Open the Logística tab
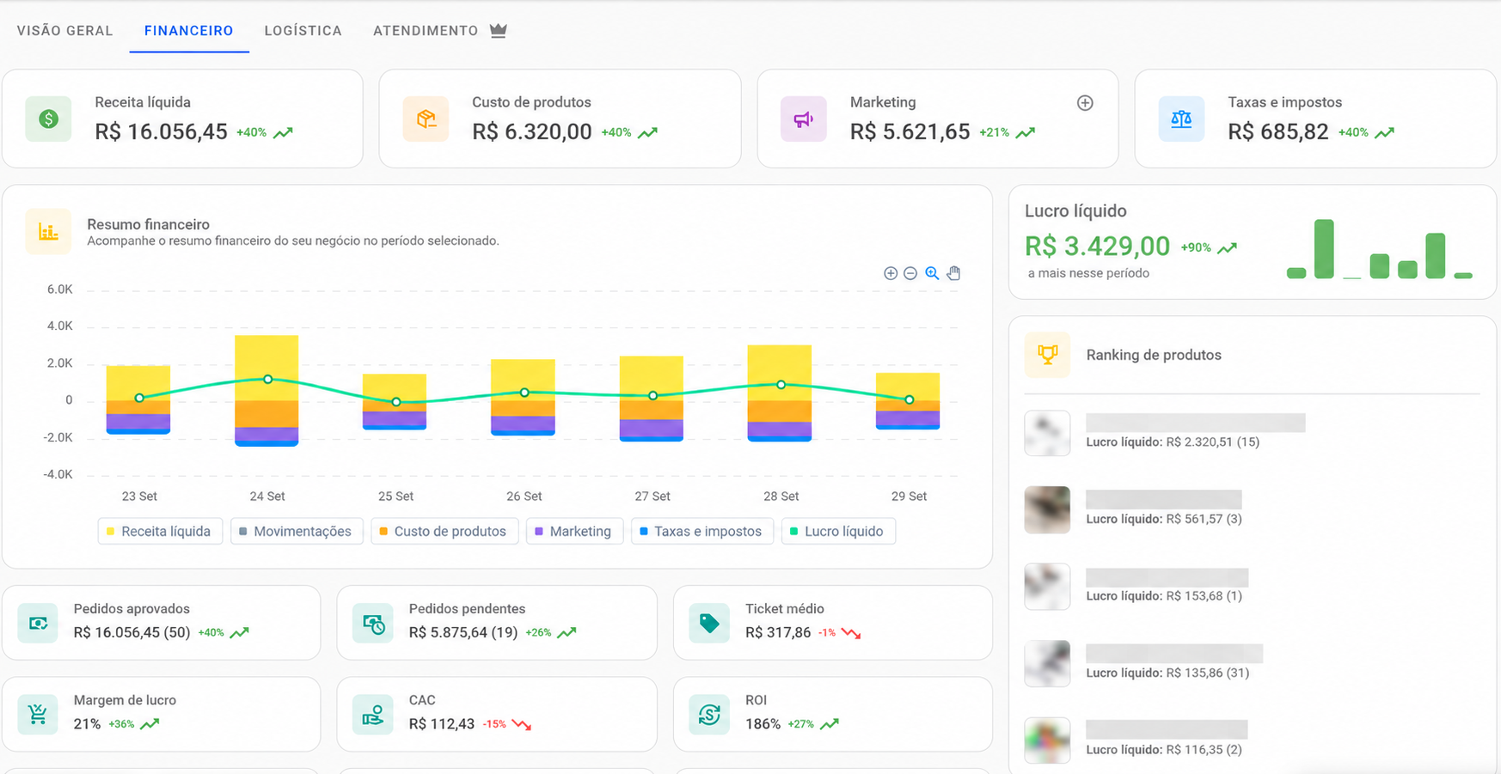1501x774 pixels. coord(303,31)
